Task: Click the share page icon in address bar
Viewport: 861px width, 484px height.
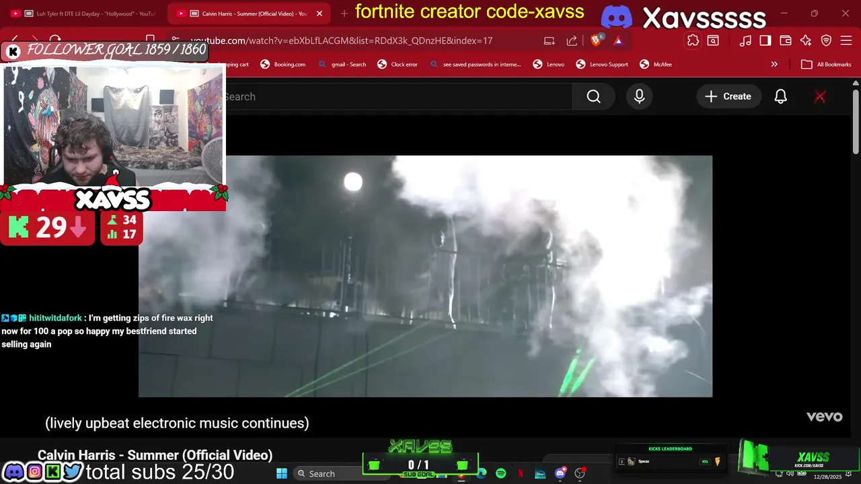Action: coord(572,40)
